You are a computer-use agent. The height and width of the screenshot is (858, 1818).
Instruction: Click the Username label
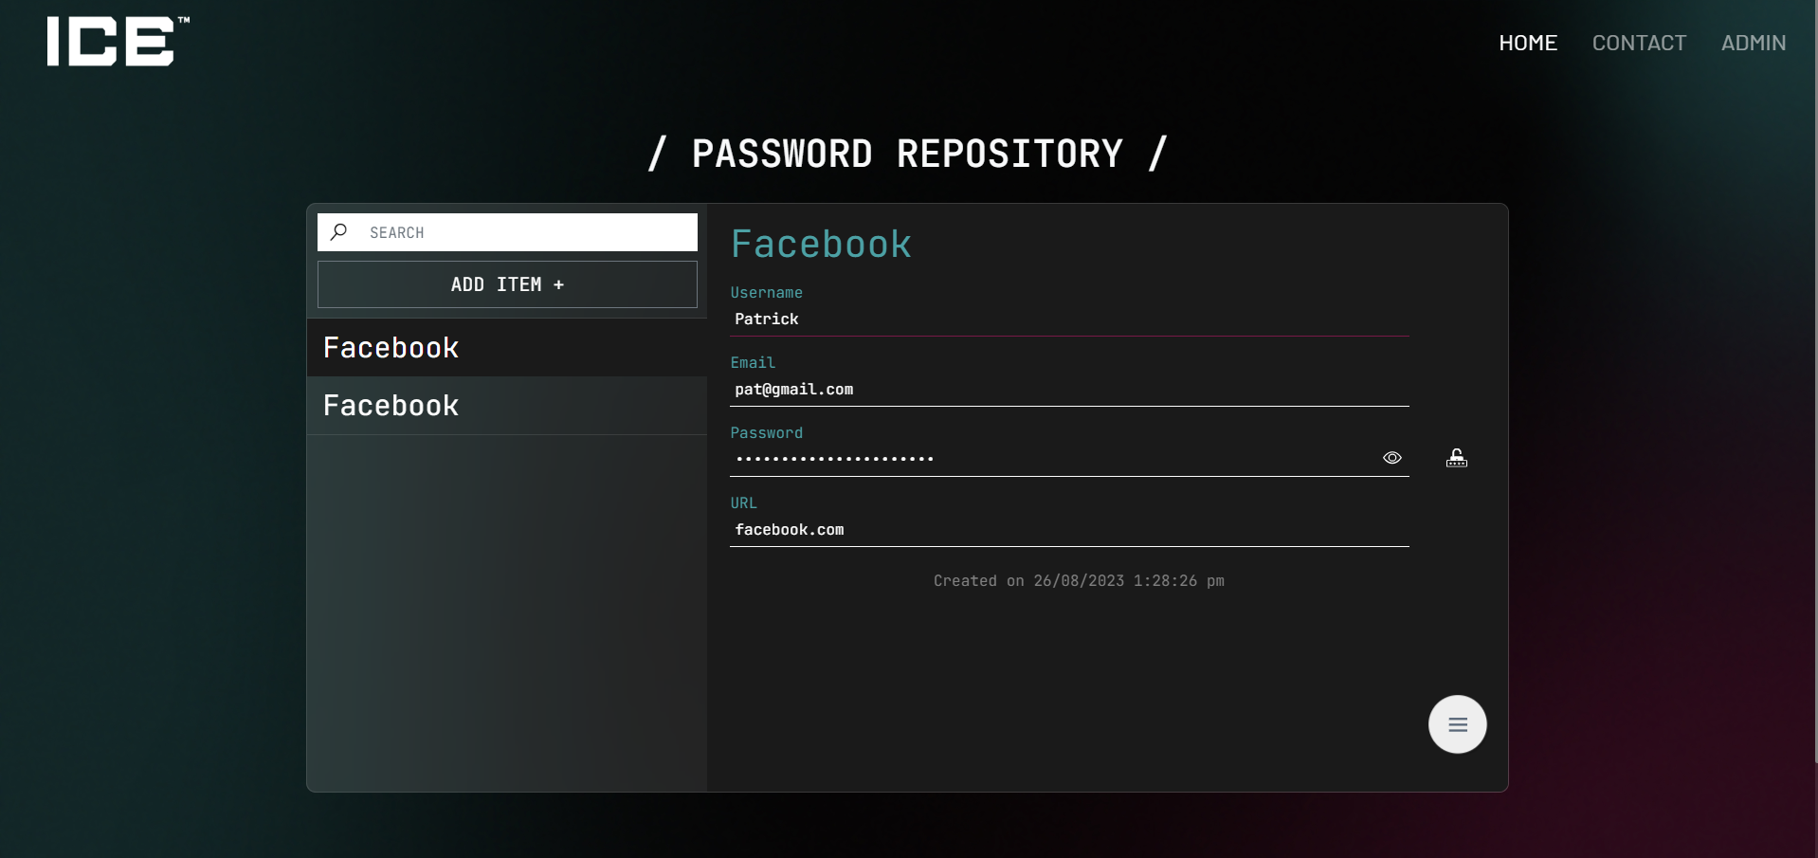tap(766, 292)
